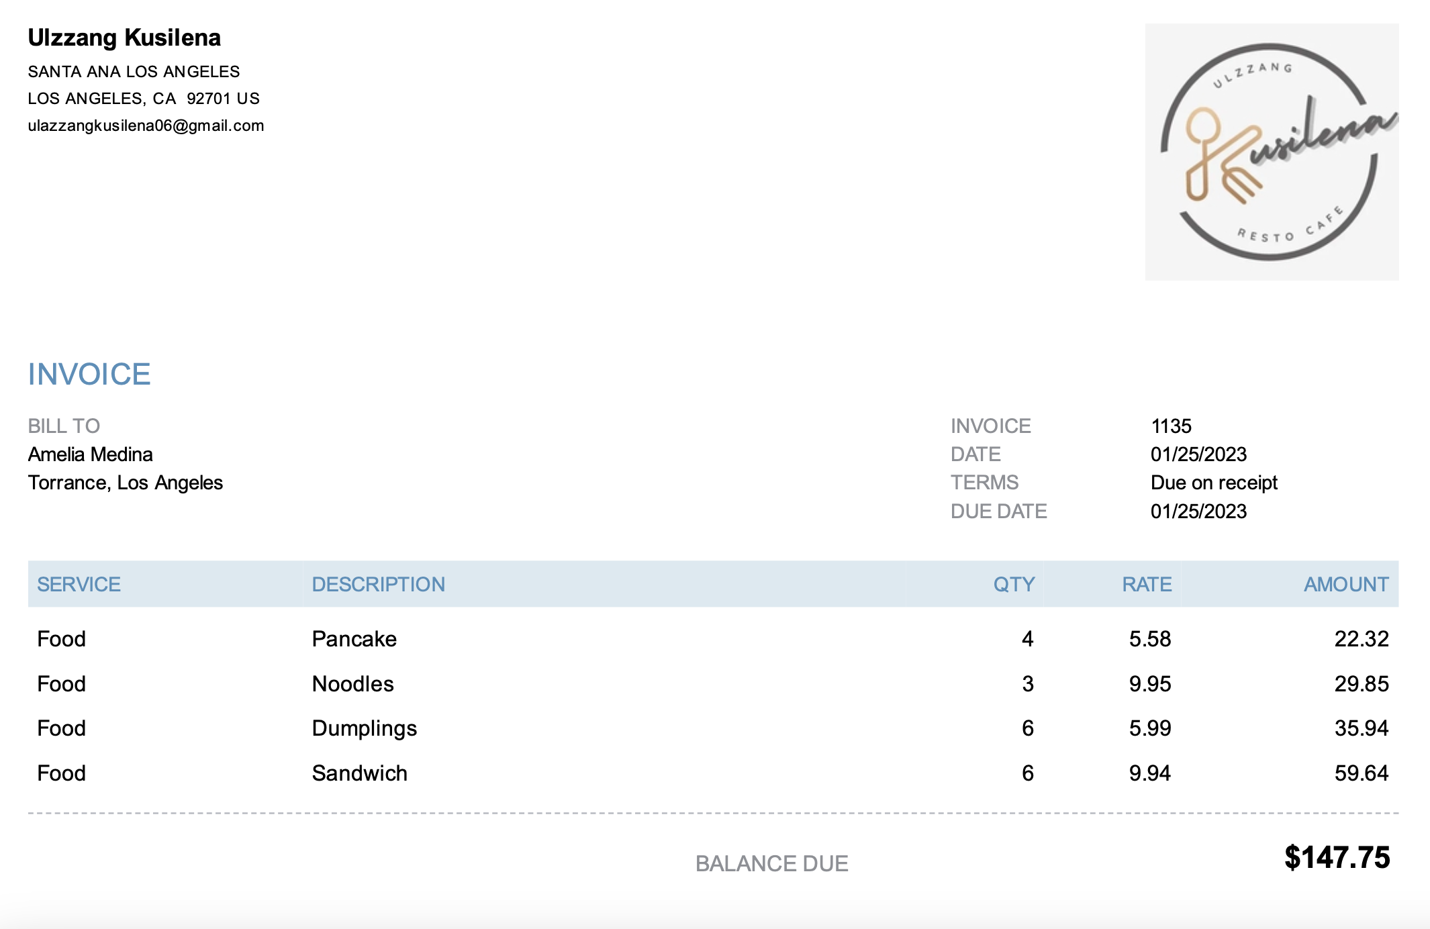Viewport: 1430px width, 929px height.
Task: Click the RATE column header
Action: (1146, 584)
